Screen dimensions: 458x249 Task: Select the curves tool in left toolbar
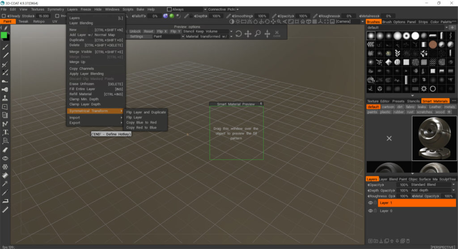pyautogui.click(x=5, y=124)
